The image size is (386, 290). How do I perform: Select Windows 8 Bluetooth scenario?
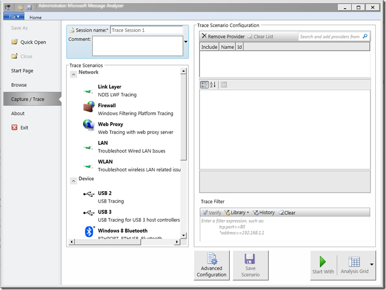tap(122, 231)
